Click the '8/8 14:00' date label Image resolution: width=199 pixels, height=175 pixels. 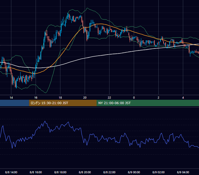point(11,172)
